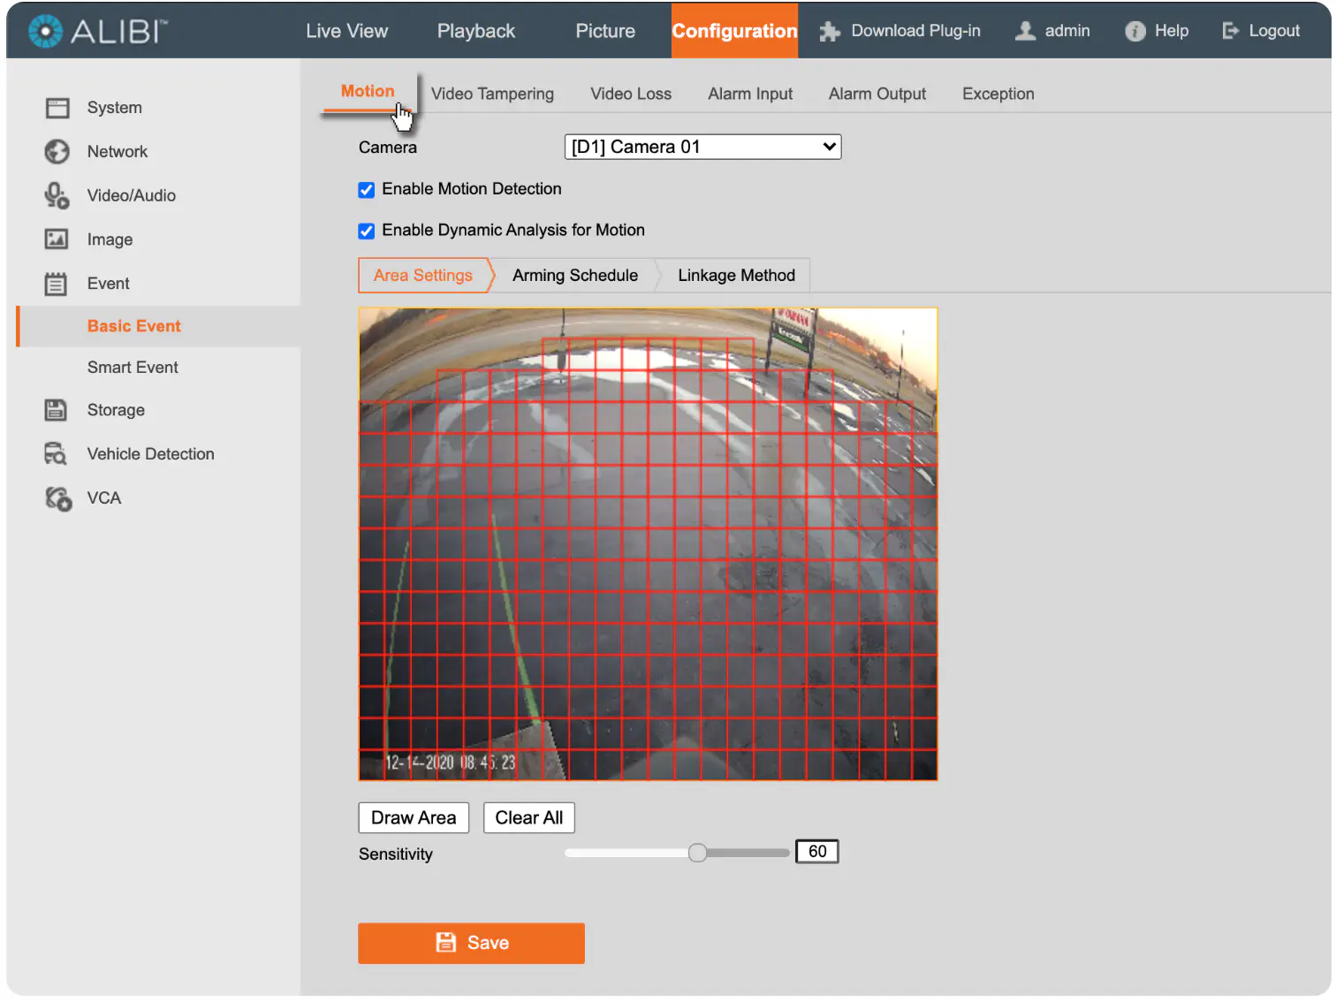1336x1002 pixels.
Task: Open the Arming Schedule tab
Action: [x=575, y=276]
